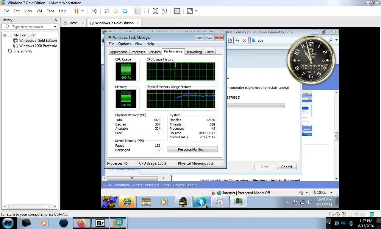The width and height of the screenshot is (381, 229).
Task: Click the Task Manager guest taskbar icon
Action: 238,202
